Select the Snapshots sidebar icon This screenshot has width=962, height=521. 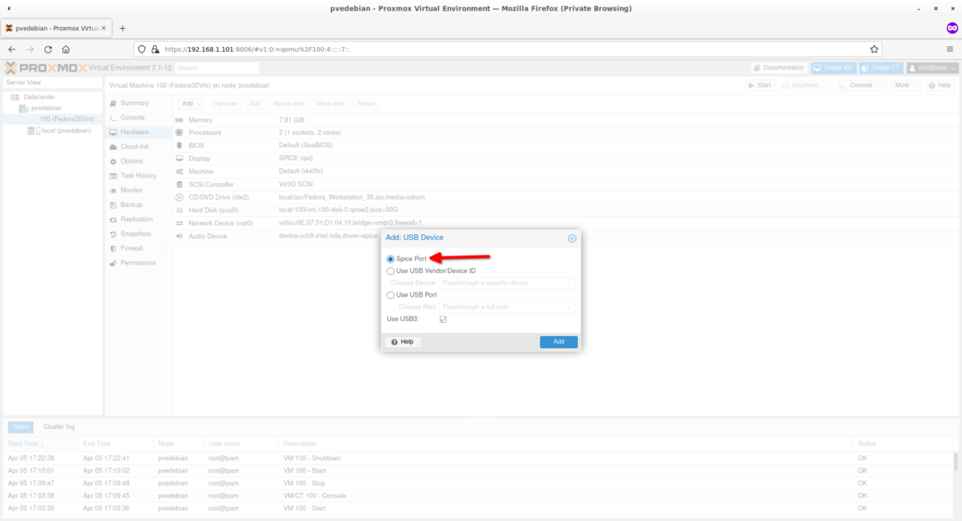point(113,233)
